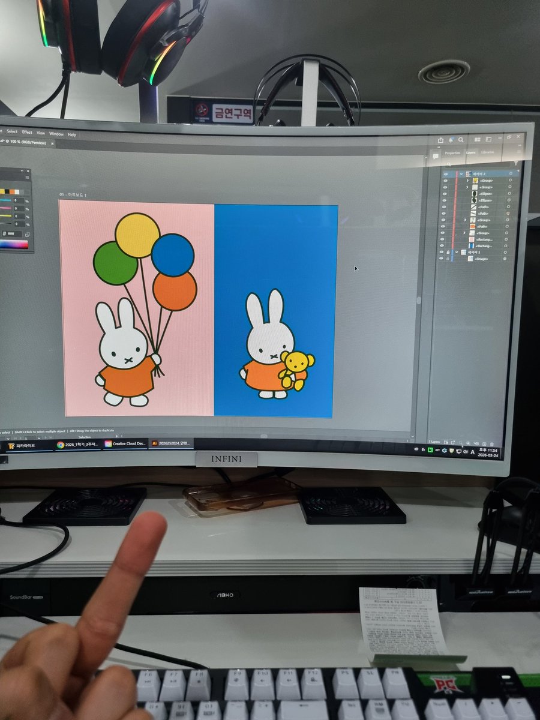The height and width of the screenshot is (720, 540).
Task: Open Chrome from the taskbar
Action: (x=78, y=445)
